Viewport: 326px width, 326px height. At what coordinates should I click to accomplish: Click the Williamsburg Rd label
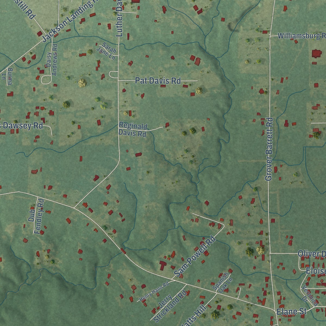302,36
